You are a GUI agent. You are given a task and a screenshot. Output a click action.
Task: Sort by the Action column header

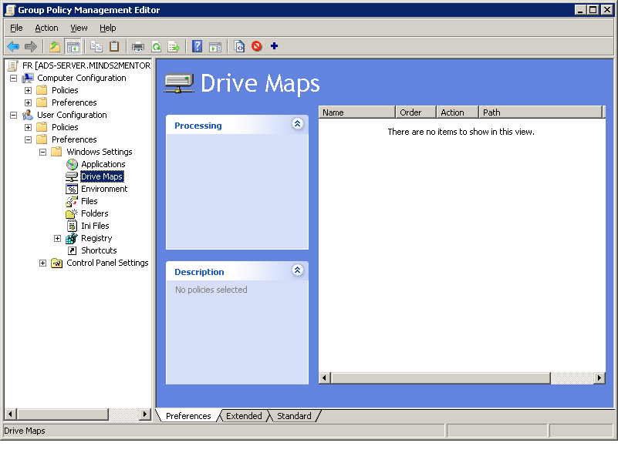tap(458, 112)
